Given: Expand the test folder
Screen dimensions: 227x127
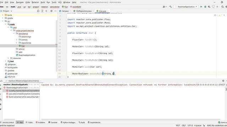Looking at the screenshot, I should pos(5,61).
